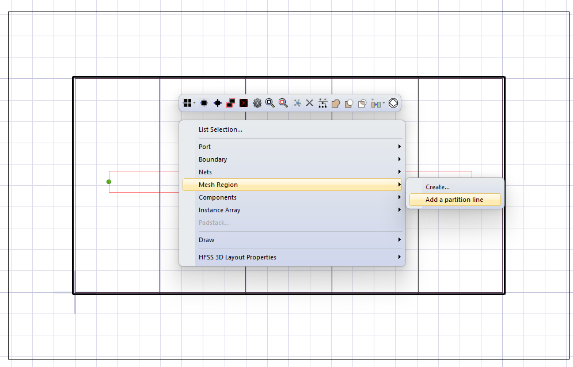Open the settings gear icon on the toolbar

click(256, 102)
